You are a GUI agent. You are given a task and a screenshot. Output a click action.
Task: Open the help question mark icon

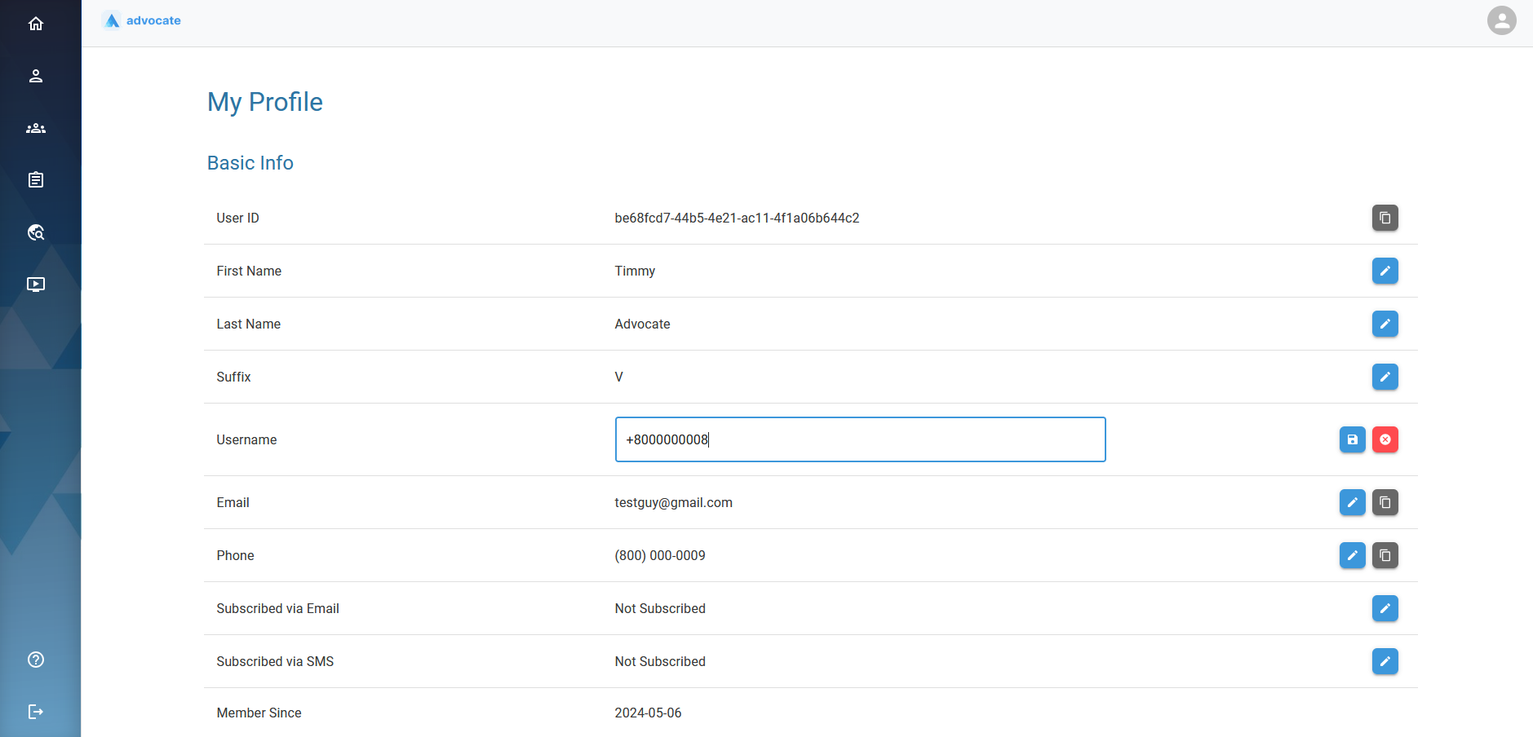coord(36,660)
